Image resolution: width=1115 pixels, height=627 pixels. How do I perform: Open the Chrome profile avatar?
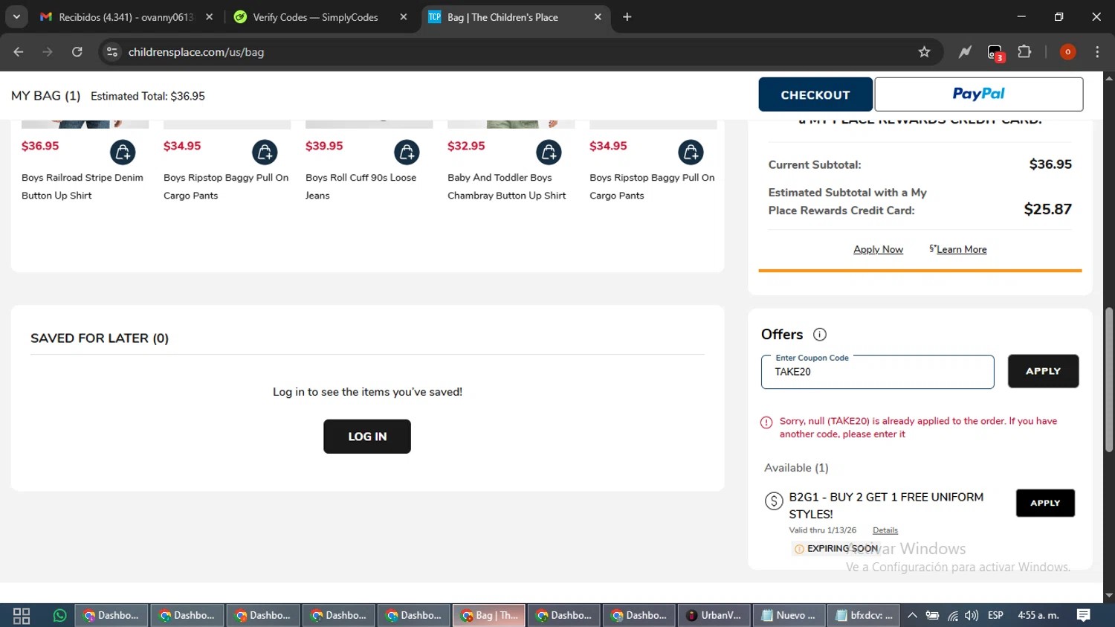(x=1067, y=52)
